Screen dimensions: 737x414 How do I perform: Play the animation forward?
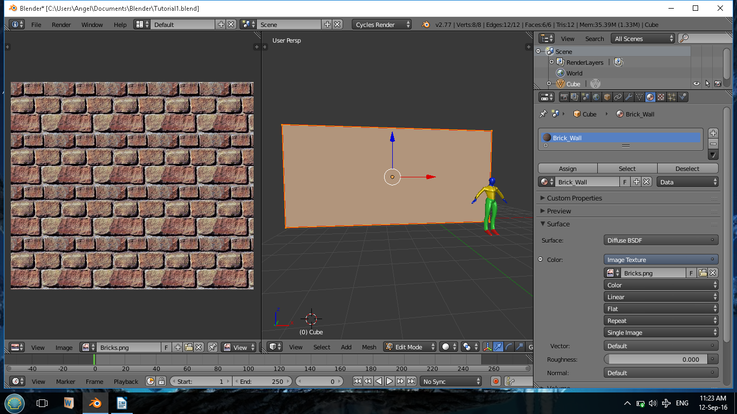click(390, 381)
